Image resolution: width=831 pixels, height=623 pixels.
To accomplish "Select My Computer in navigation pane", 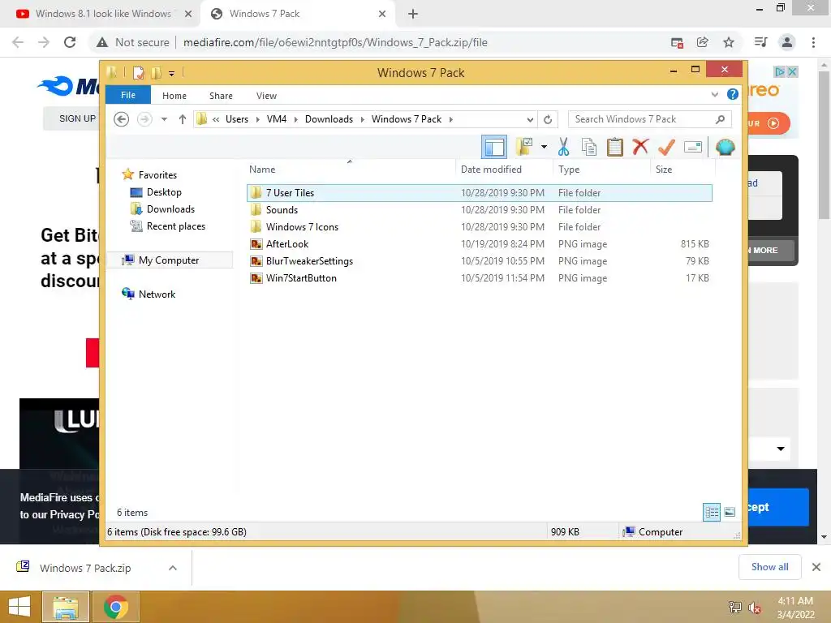I will coord(169,260).
